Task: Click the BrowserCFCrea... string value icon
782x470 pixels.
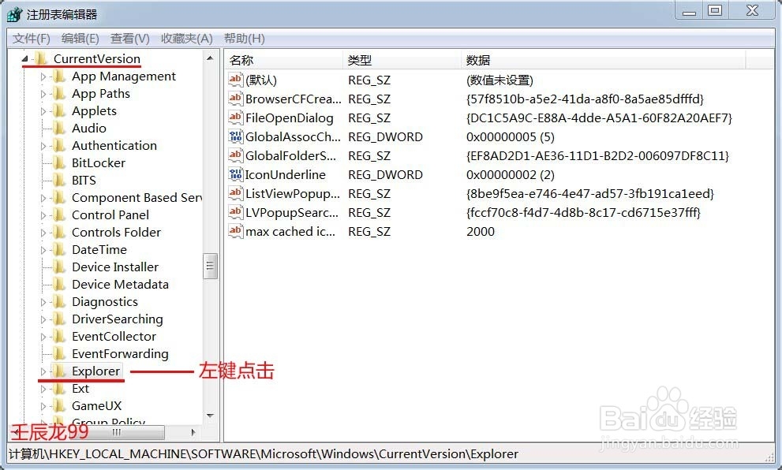Action: pyautogui.click(x=235, y=99)
